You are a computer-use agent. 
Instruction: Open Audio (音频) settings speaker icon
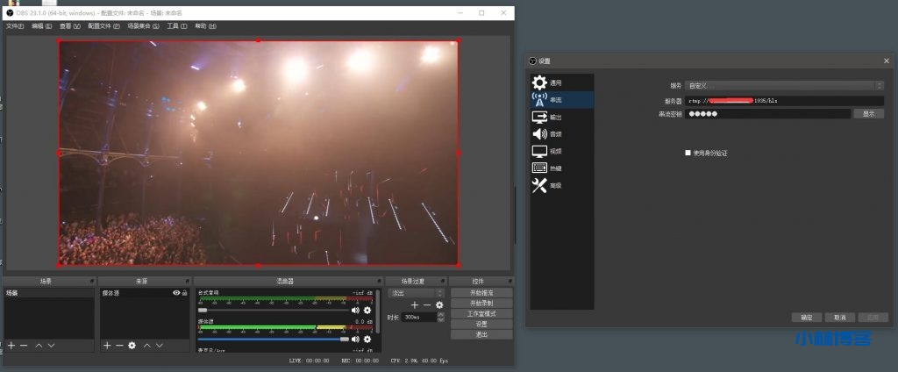pos(539,134)
